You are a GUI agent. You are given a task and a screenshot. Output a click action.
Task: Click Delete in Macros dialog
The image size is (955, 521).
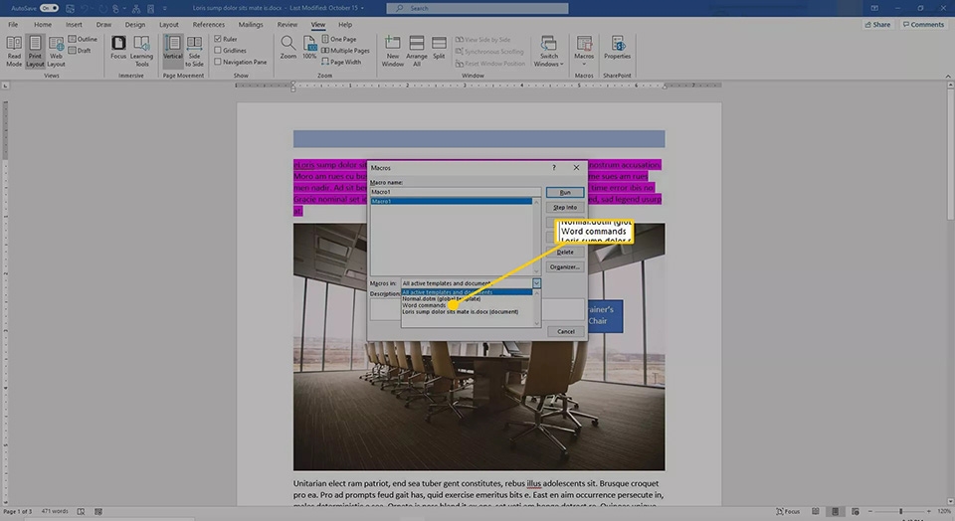[565, 252]
